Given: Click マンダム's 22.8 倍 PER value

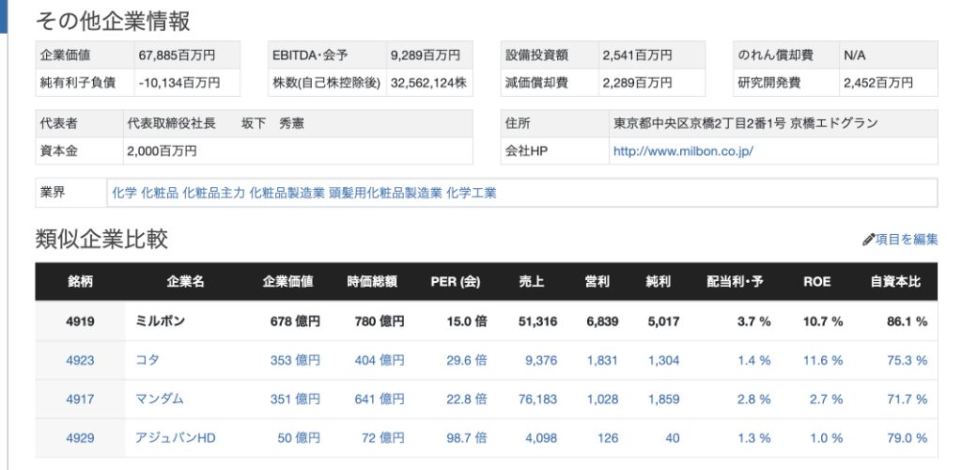Looking at the screenshot, I should click(x=466, y=399).
